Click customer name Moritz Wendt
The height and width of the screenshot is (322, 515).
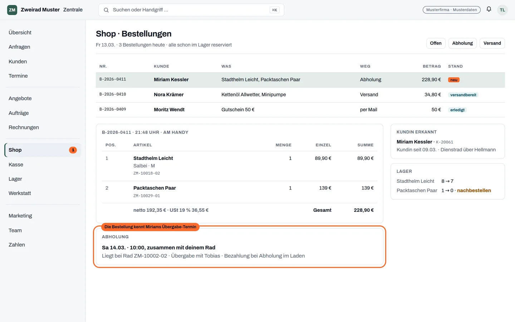coord(169,110)
